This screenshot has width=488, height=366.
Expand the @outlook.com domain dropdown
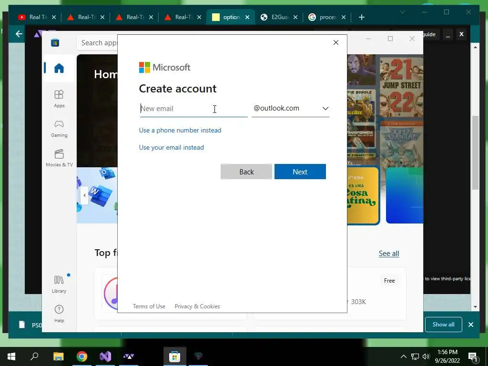click(x=290, y=108)
